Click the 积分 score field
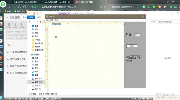Screen dimensions: 180x100 click(x=137, y=35)
